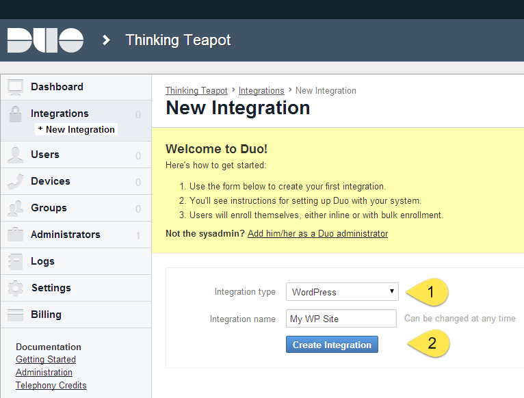Click the Settings gear icon

pos(15,288)
